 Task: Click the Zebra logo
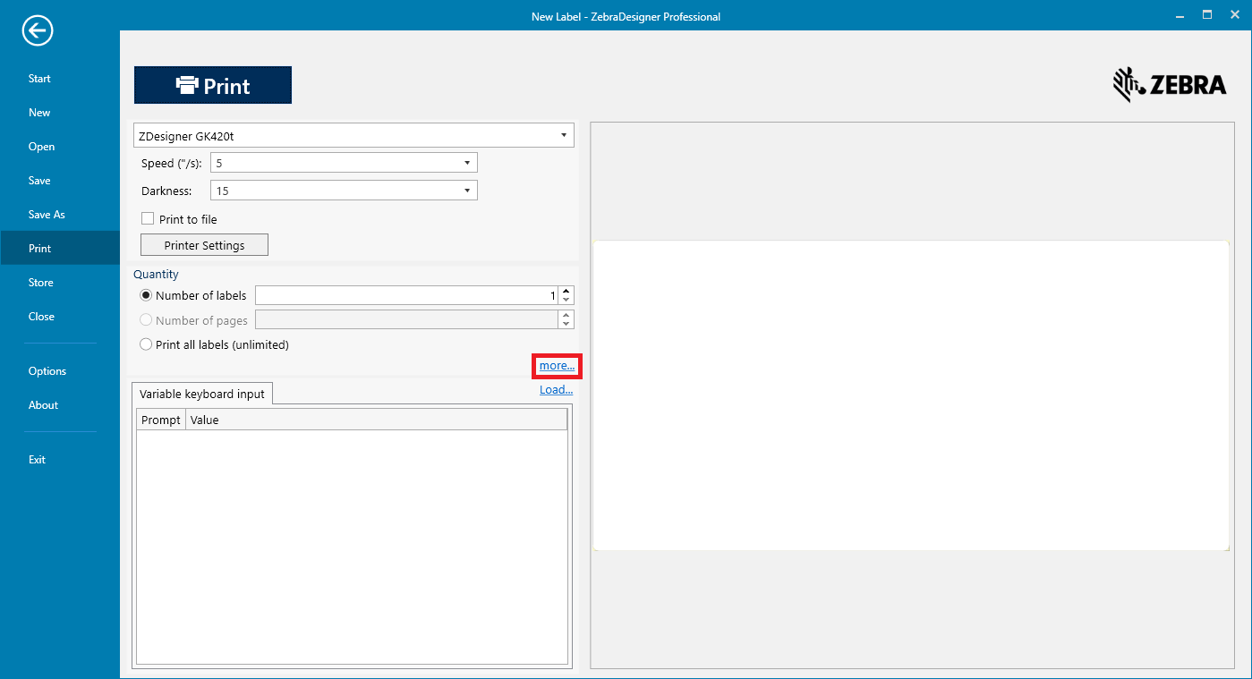click(x=1169, y=85)
